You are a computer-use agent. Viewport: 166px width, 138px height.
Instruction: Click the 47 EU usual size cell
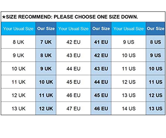pos(73,109)
